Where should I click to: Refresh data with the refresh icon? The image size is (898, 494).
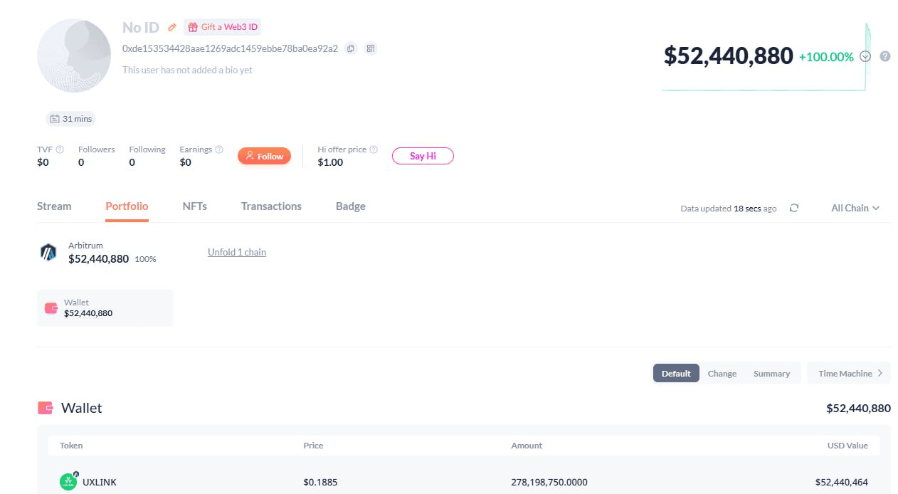point(794,208)
